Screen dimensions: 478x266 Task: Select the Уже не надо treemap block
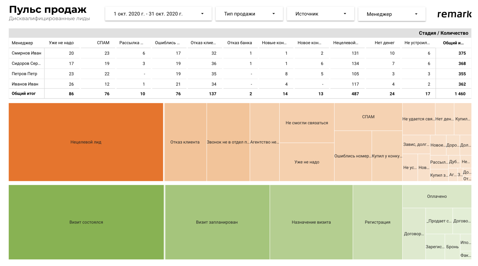(307, 162)
